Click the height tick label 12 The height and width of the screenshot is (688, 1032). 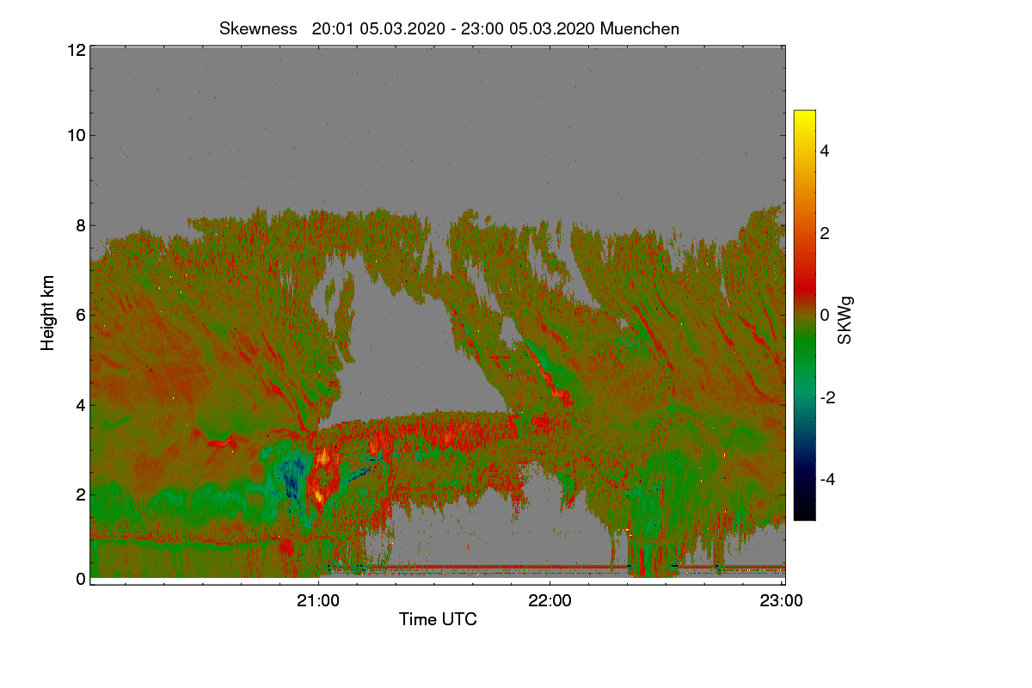pos(76,50)
